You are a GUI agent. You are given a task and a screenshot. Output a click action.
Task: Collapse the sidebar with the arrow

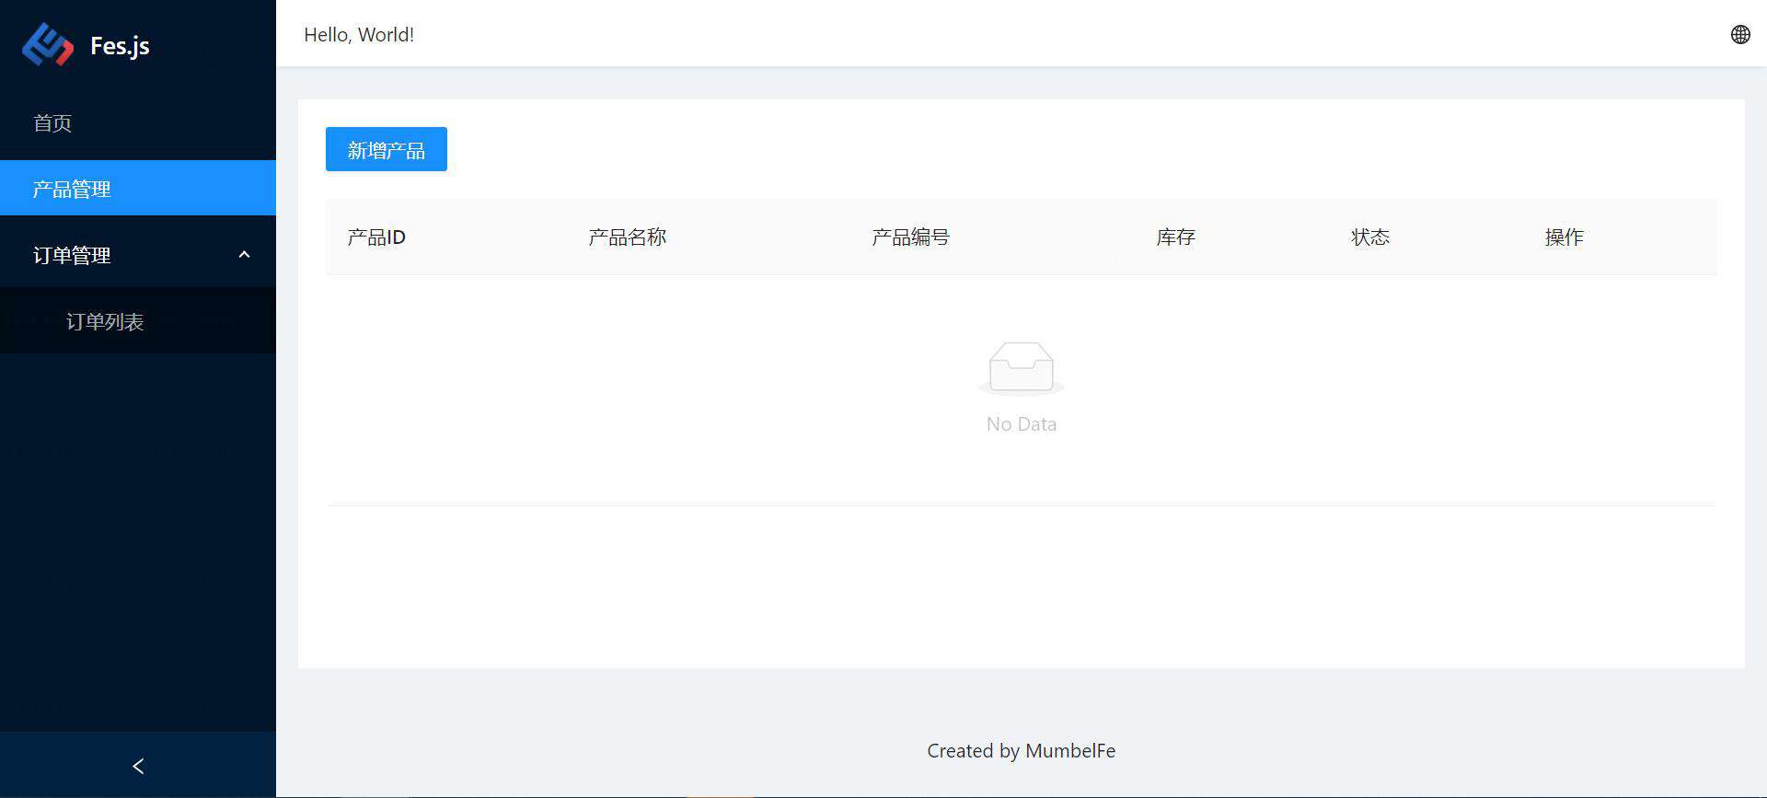[x=138, y=766]
